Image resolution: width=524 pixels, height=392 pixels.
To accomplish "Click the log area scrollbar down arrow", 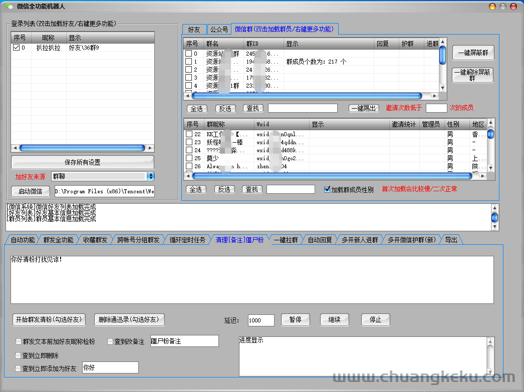I will click(494, 227).
